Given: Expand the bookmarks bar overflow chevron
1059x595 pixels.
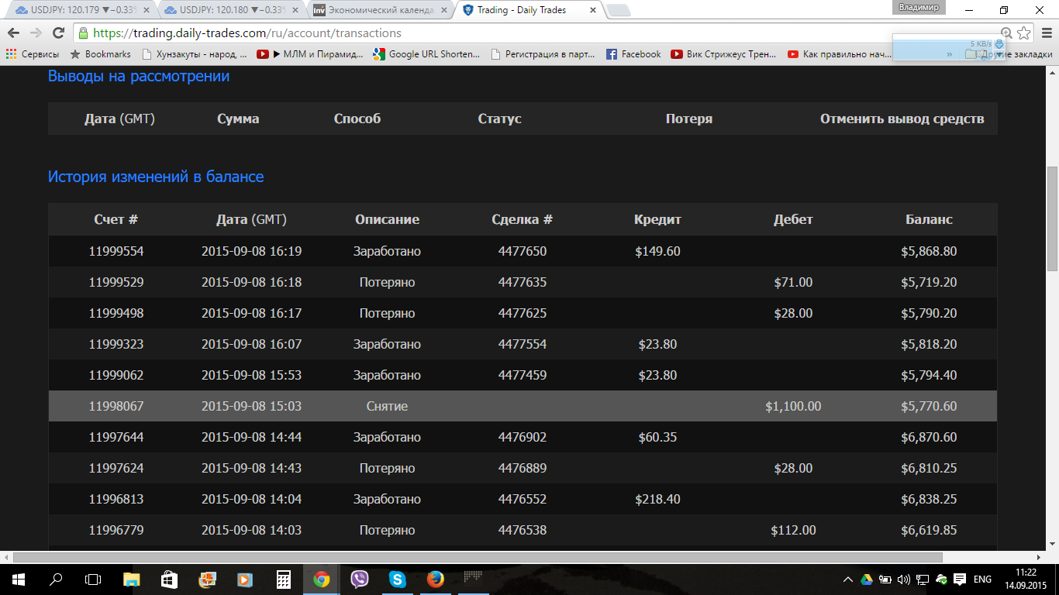Looking at the screenshot, I should coord(950,54).
